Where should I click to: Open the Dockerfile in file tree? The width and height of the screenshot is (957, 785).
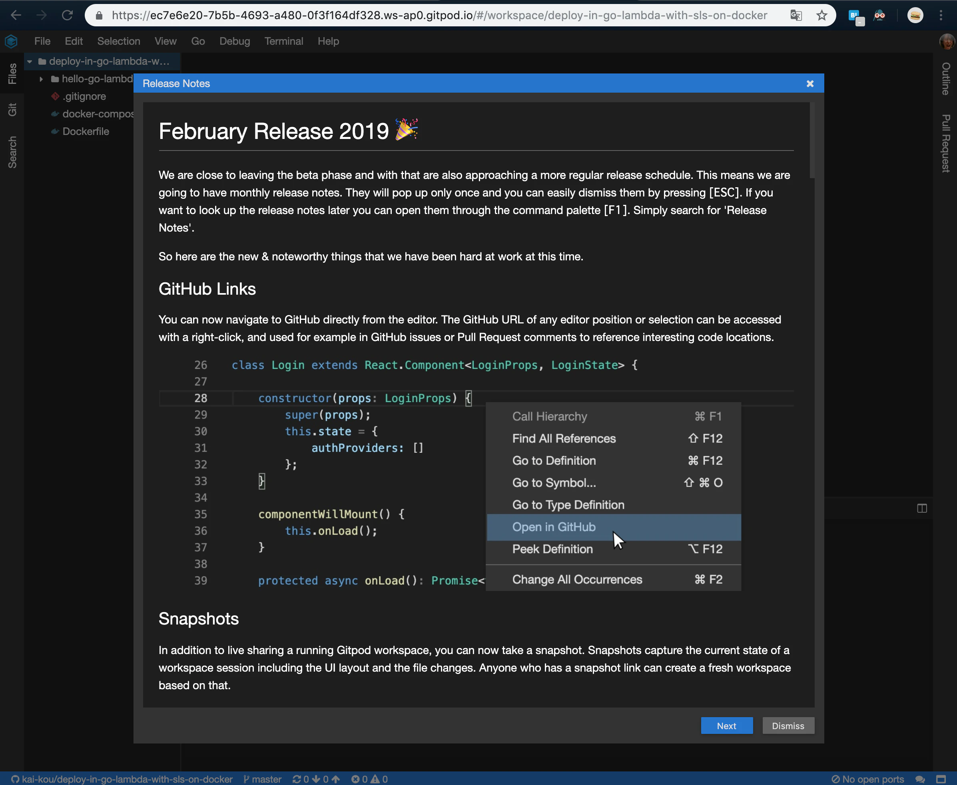[x=86, y=132]
